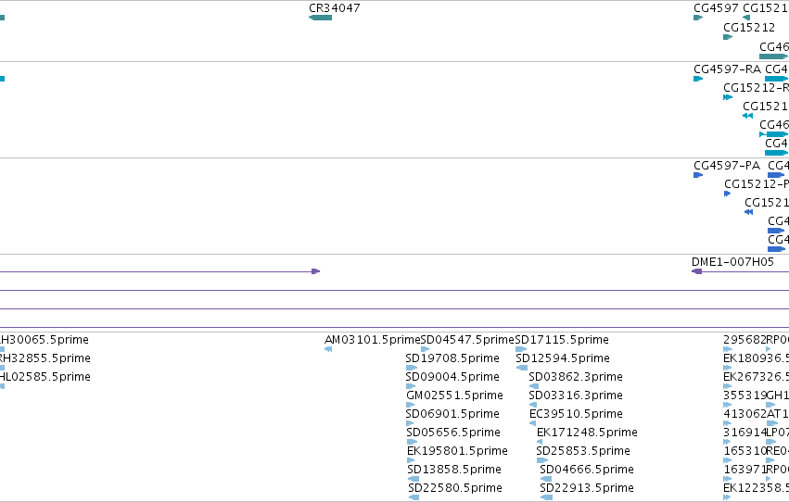This screenshot has width=789, height=502.
Task: Select the SD22913.5prime label
Action: 587,488
